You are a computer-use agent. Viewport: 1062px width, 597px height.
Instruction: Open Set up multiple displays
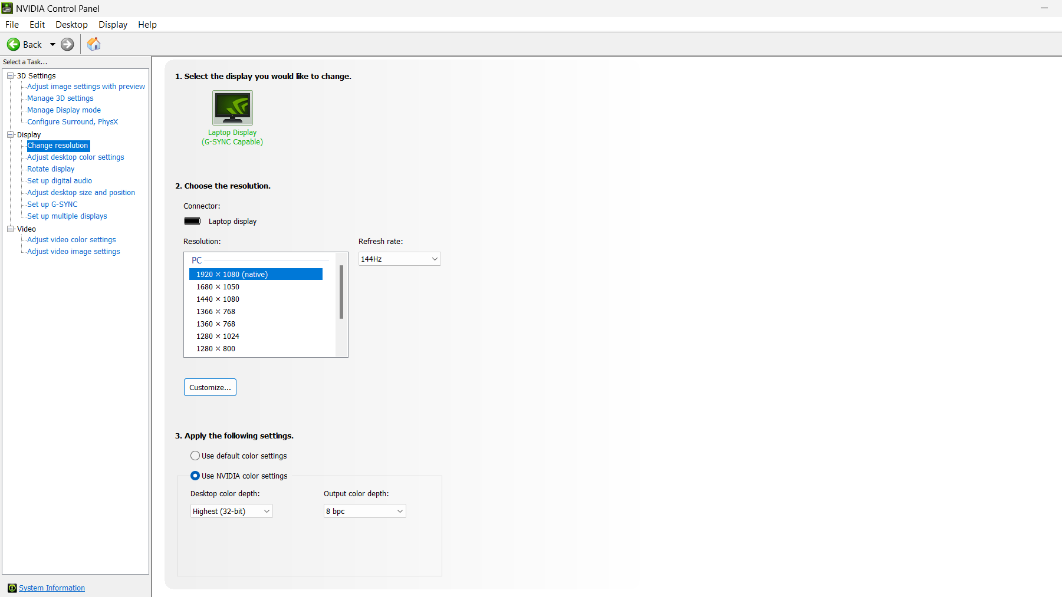coord(67,216)
